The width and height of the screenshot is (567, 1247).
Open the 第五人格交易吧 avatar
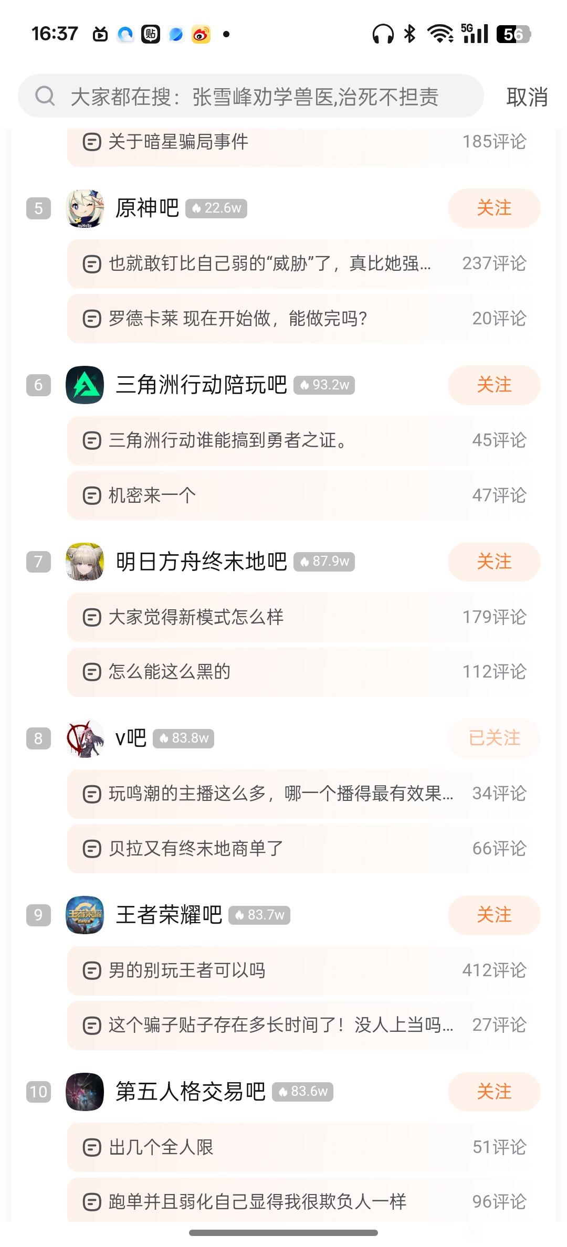(x=85, y=1092)
